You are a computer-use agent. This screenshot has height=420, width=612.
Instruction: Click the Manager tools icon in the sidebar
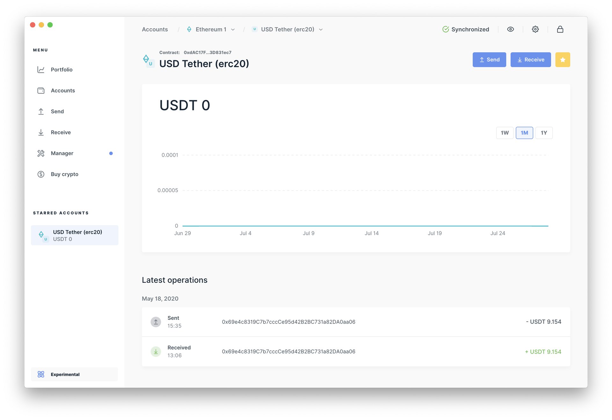point(41,154)
